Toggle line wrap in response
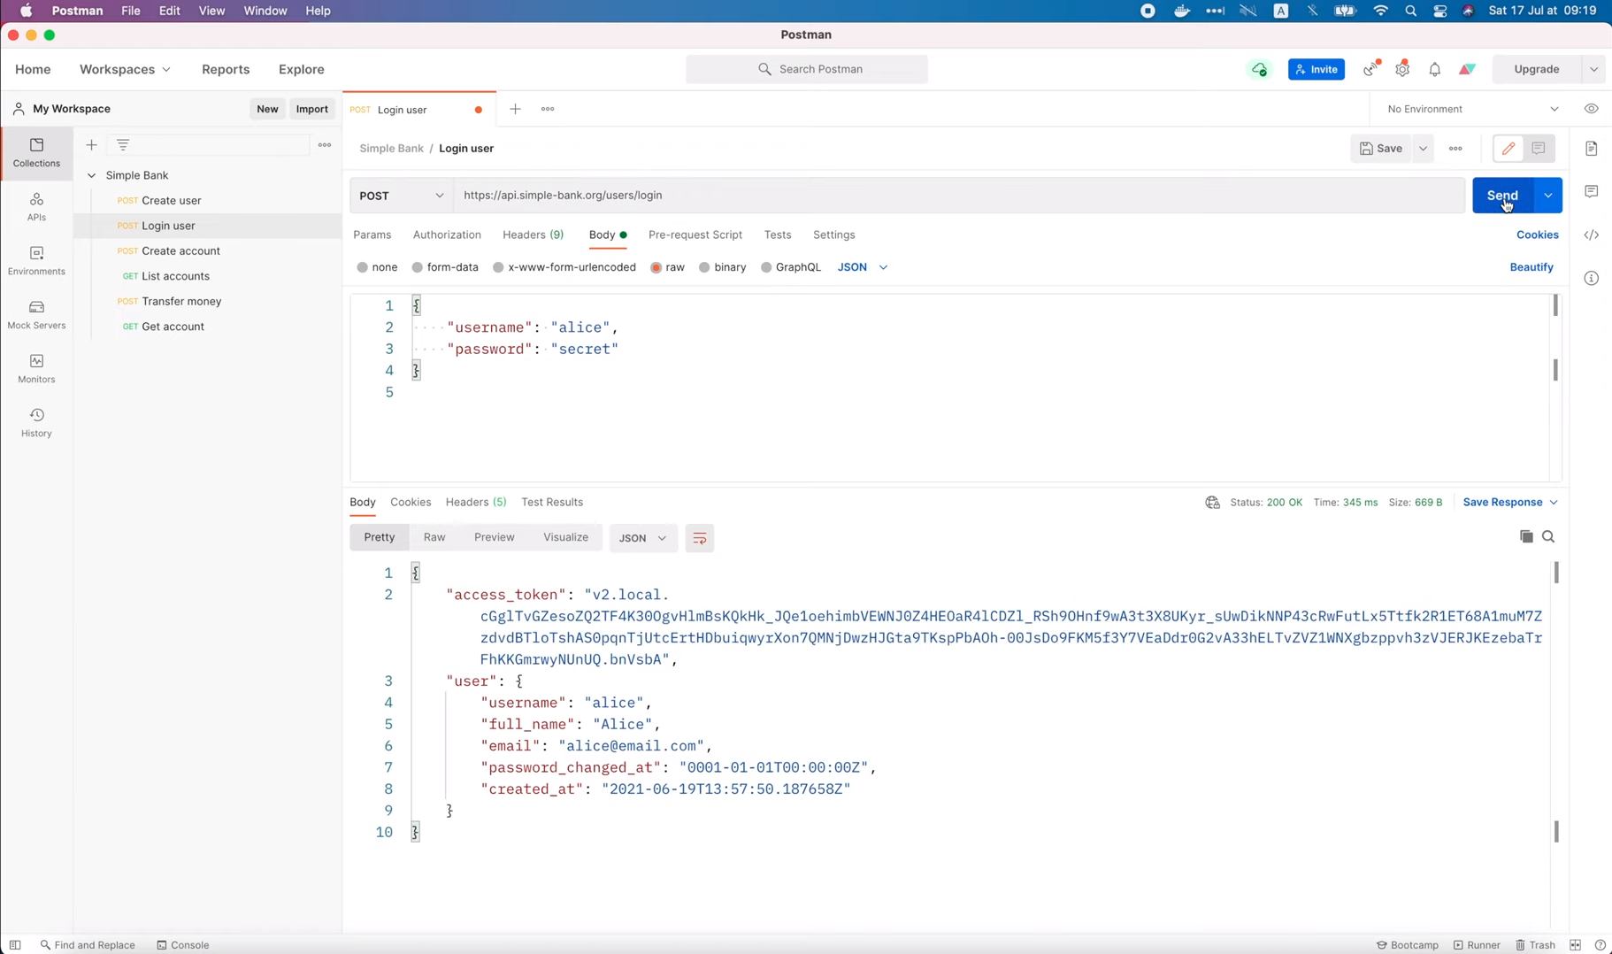The width and height of the screenshot is (1612, 954). pos(700,538)
